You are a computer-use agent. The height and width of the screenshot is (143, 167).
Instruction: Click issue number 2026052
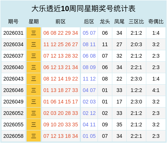(x=13, y=113)
